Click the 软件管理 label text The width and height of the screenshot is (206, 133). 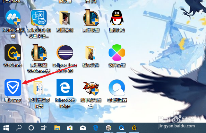tap(117, 65)
